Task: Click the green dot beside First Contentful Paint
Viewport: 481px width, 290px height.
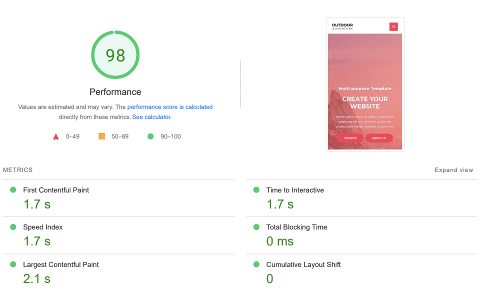Action: pos(13,190)
